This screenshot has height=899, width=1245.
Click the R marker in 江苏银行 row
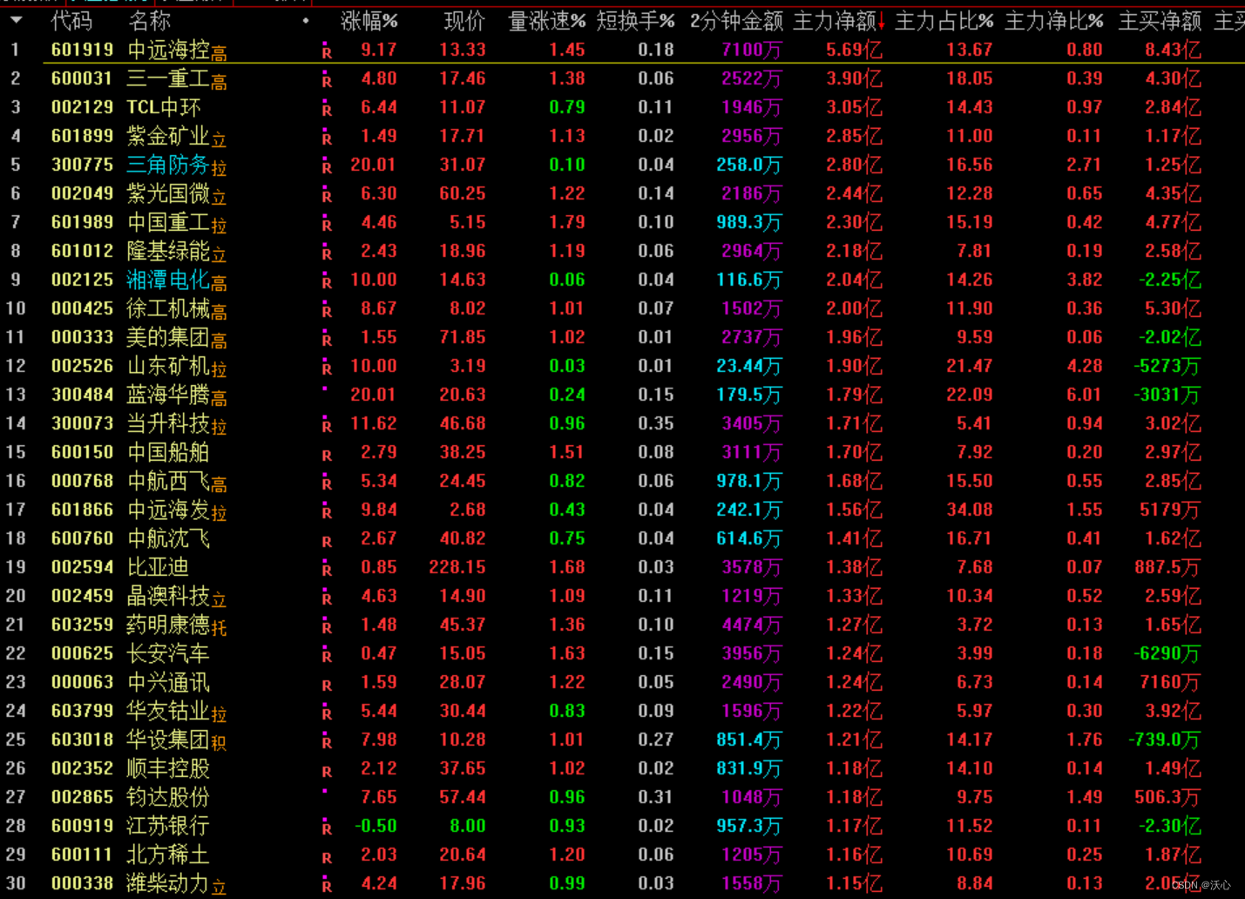coord(327,828)
